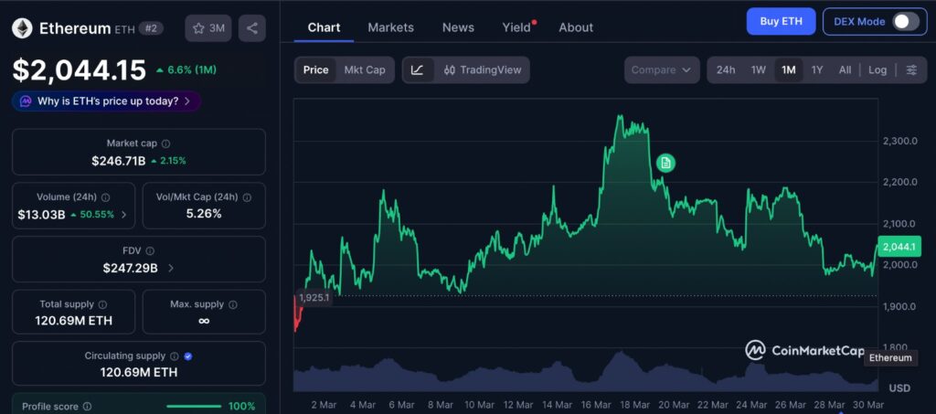Set chart range to 1Y

(817, 69)
